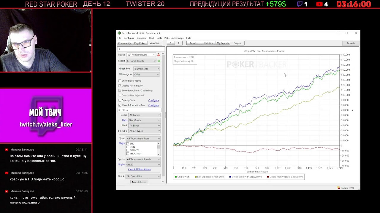Enable the Show Player Name checkbox
The image size is (380, 213).
point(120,81)
